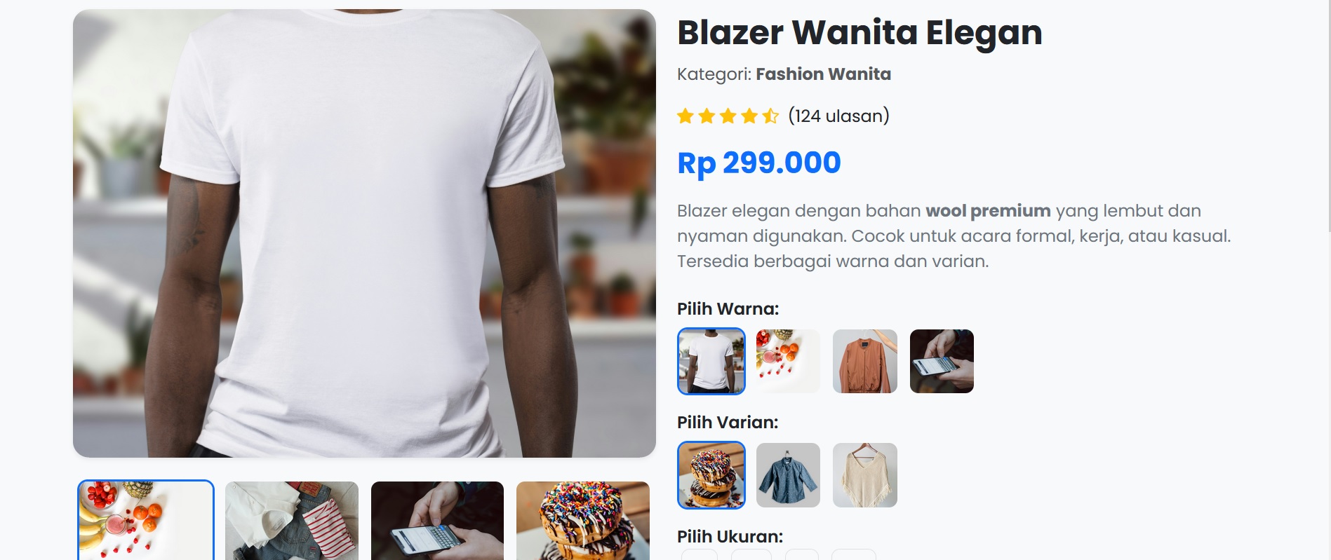Image resolution: width=1331 pixels, height=560 pixels.
Task: Click the first full gold rating star
Action: click(685, 116)
